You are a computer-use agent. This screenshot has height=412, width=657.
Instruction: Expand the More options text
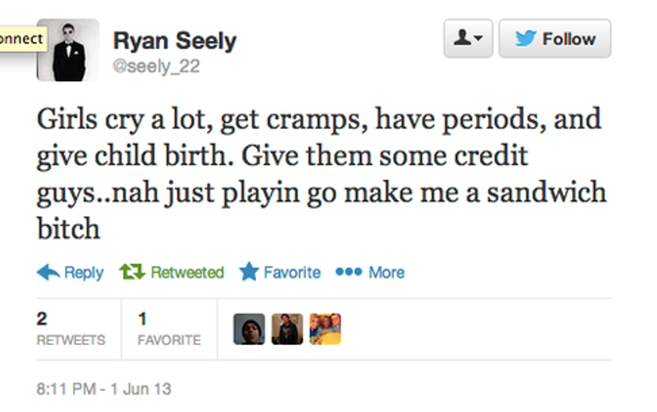[387, 273]
